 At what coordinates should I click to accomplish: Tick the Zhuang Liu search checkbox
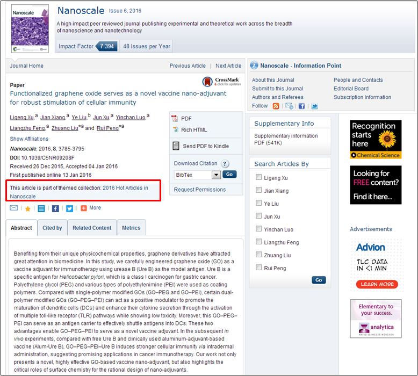point(259,255)
